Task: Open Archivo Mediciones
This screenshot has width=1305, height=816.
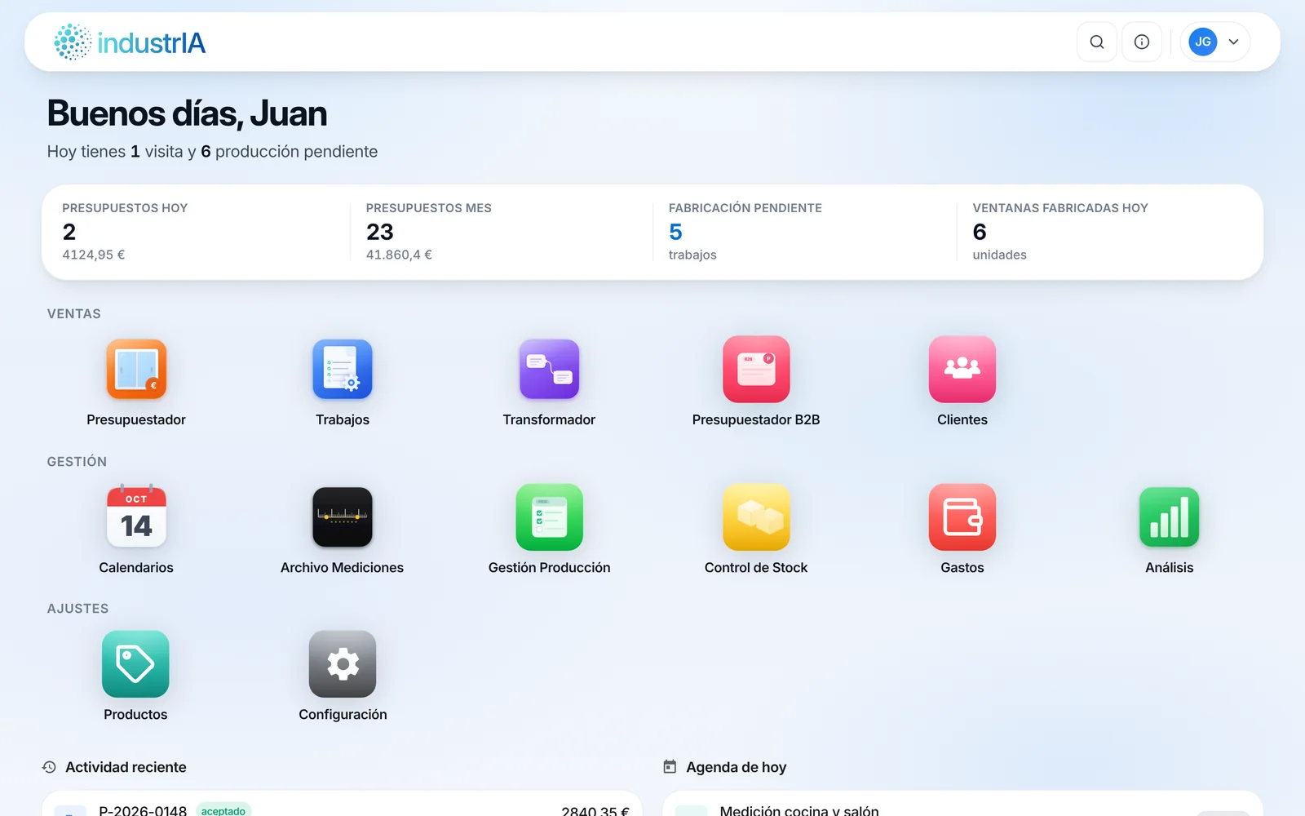Action: coord(343,517)
